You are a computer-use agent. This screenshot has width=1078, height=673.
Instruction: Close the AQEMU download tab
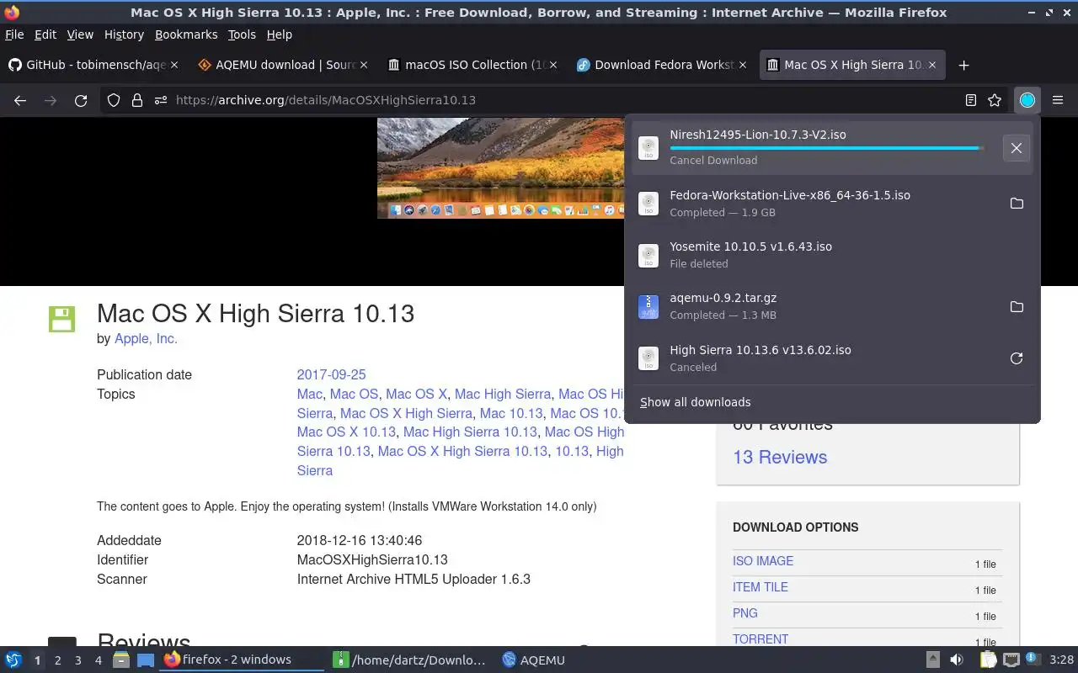[364, 65]
